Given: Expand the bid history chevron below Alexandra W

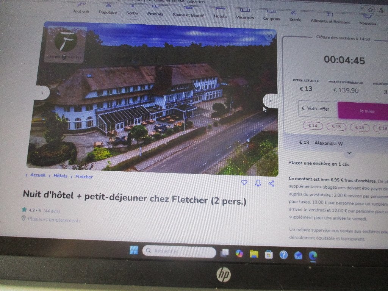Looking at the screenshot, I should (x=349, y=153).
